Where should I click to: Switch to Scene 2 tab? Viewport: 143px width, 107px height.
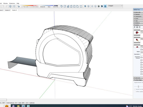[1, 10]
